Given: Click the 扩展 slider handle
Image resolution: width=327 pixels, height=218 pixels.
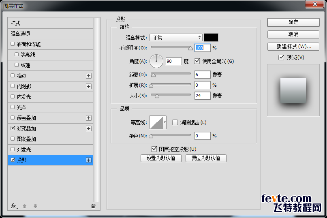Looking at the screenshot, I should click(x=151, y=85).
